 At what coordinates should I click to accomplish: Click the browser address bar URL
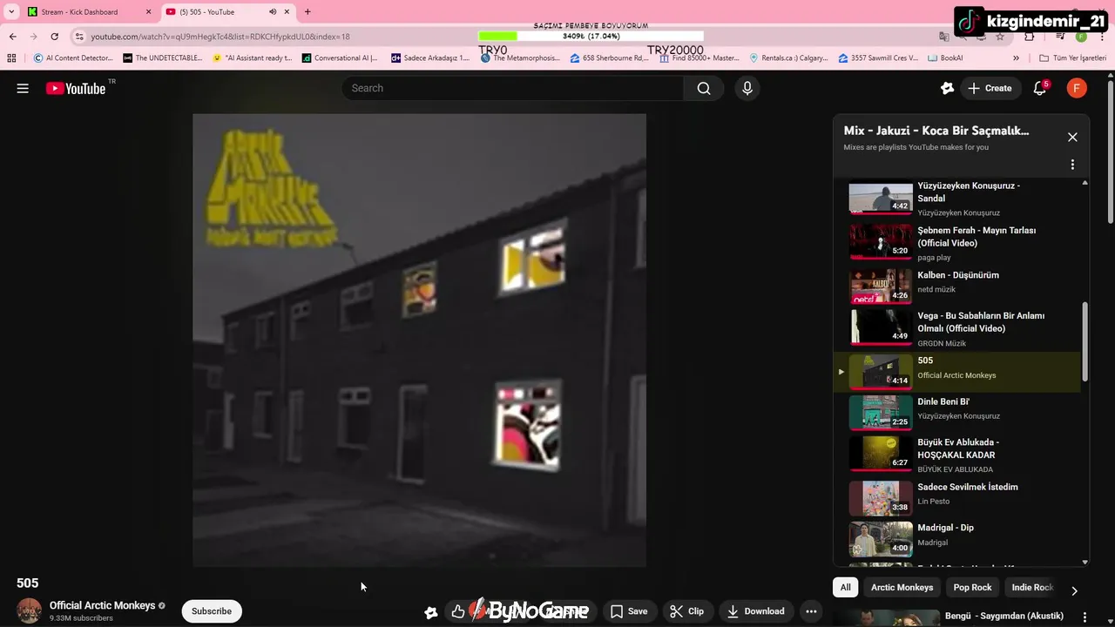point(220,37)
